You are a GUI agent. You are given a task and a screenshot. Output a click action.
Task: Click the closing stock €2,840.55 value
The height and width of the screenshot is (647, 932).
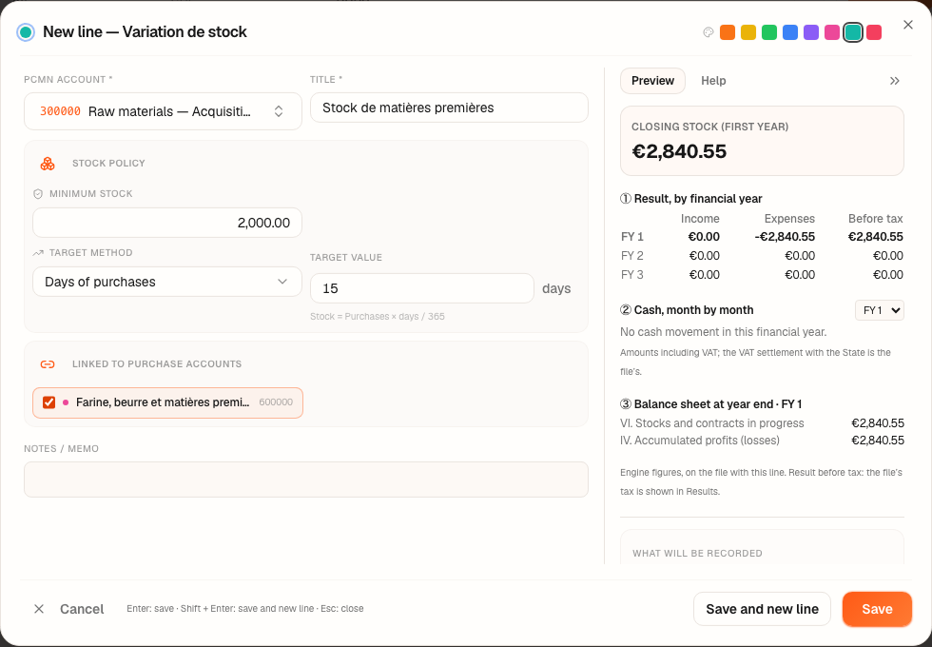(x=679, y=151)
